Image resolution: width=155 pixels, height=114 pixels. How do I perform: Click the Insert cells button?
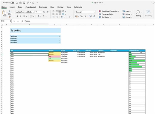[127, 11]
